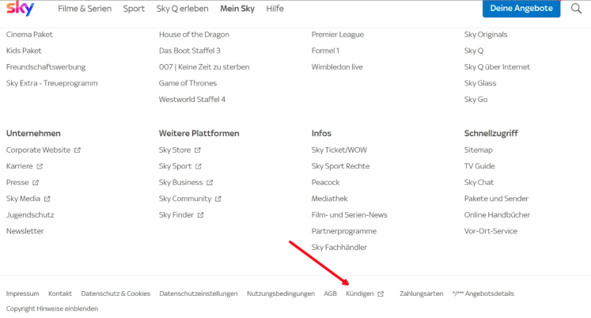Viewport: 591px width, 318px height.
Task: Open the Sport navigation menu
Action: point(134,8)
